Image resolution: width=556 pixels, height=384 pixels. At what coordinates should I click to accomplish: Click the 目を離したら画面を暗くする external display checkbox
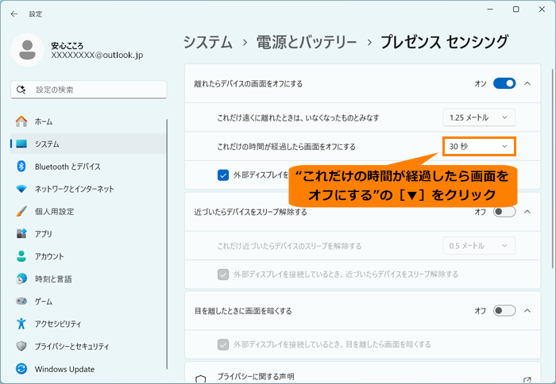pyautogui.click(x=223, y=344)
